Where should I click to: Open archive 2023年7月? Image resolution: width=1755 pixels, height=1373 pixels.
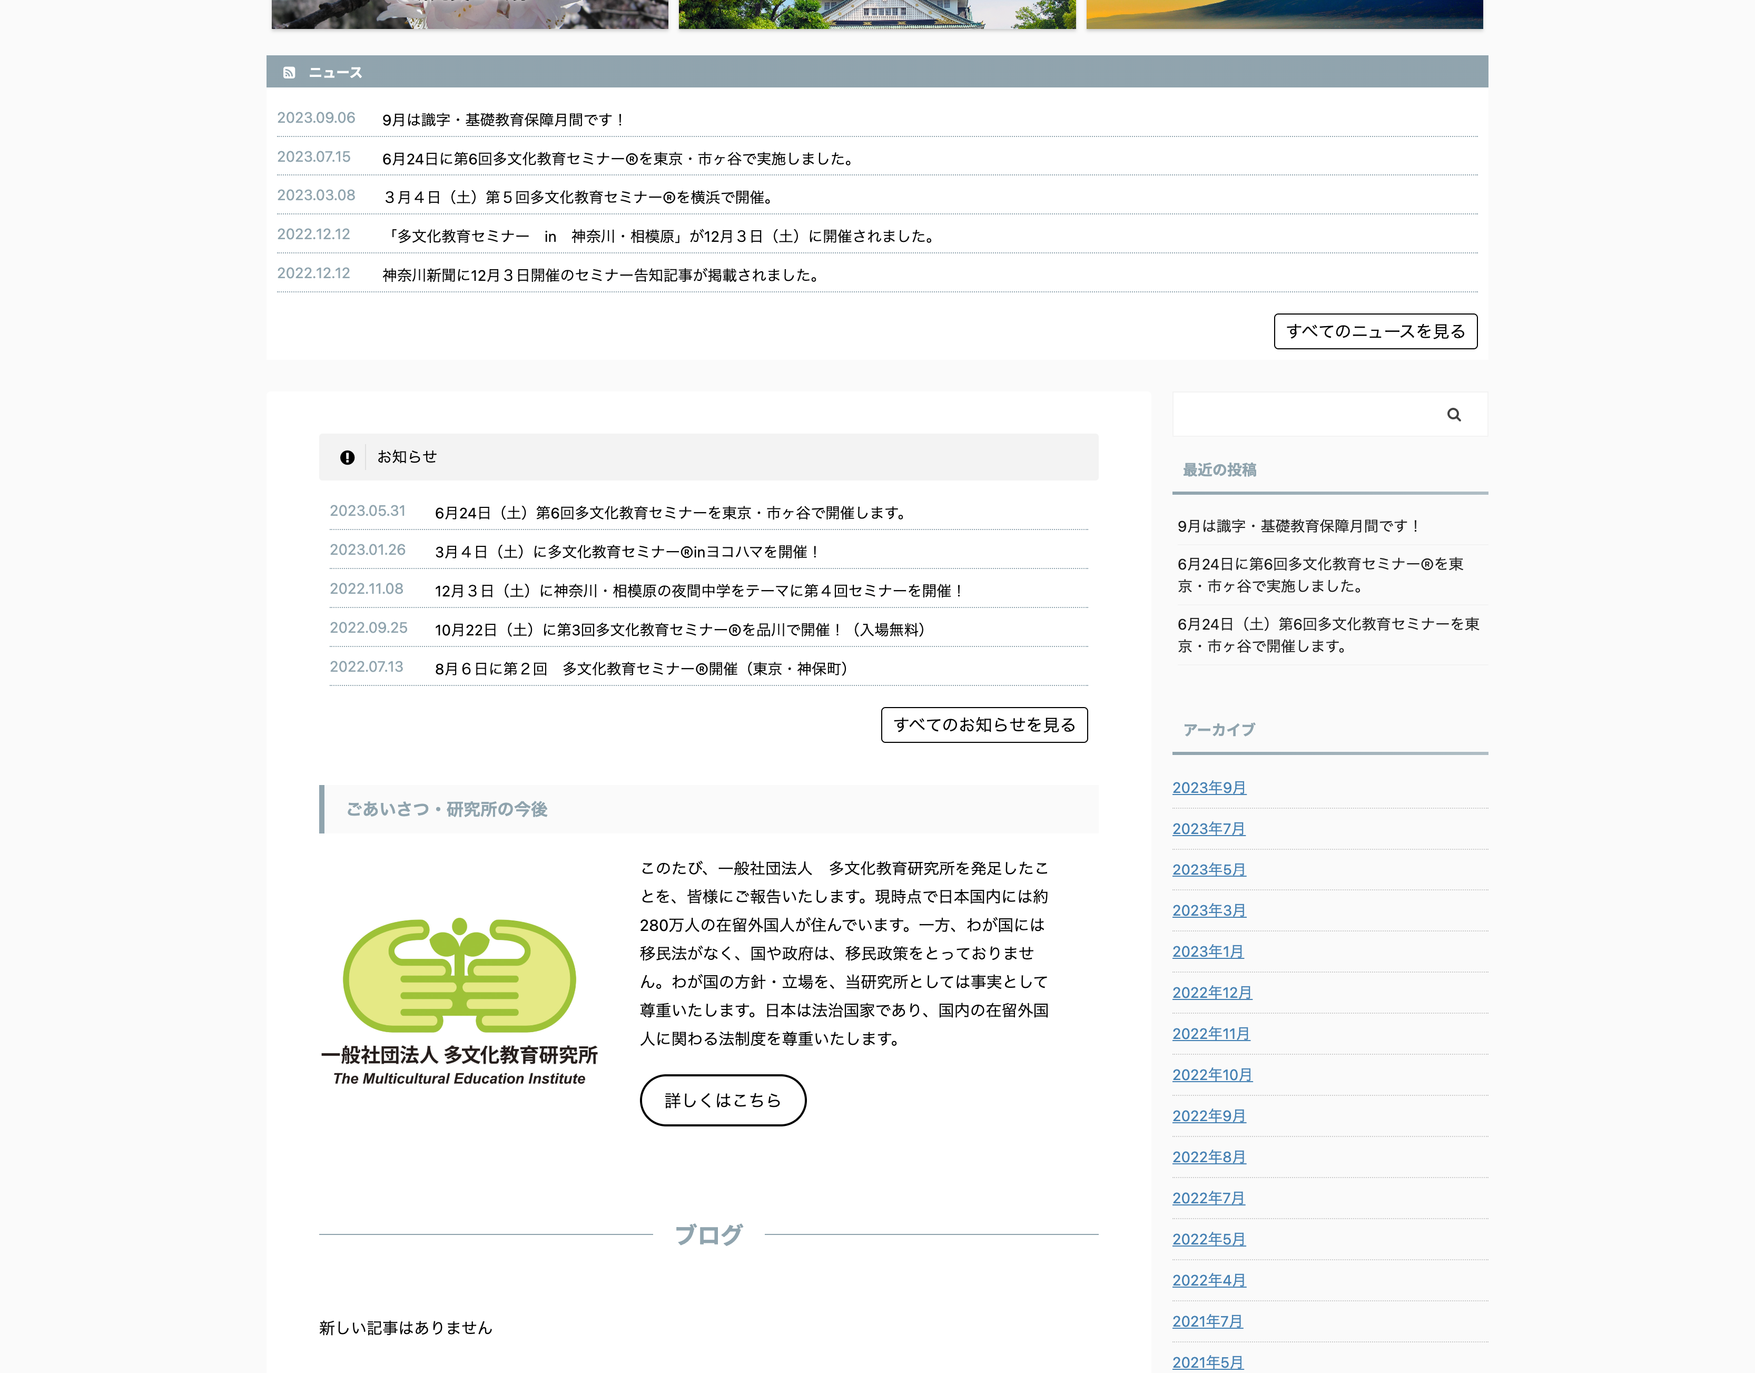pyautogui.click(x=1209, y=829)
